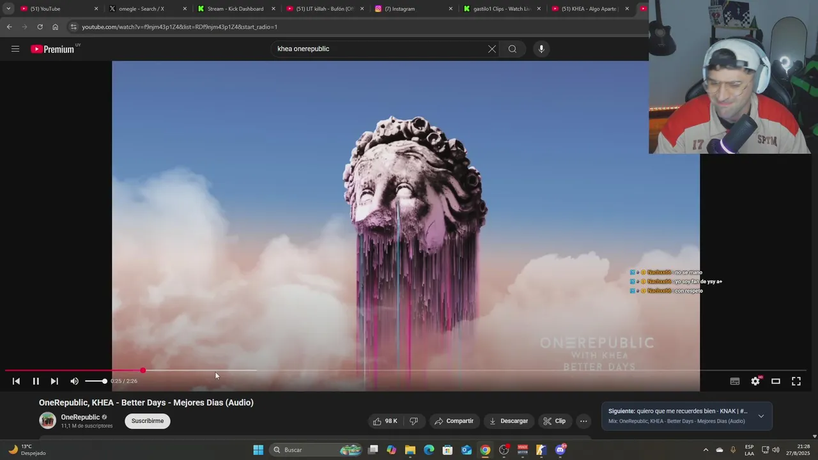Screen dimensions: 818x460
Task: Open the Windows Start menu
Action: tap(258, 450)
